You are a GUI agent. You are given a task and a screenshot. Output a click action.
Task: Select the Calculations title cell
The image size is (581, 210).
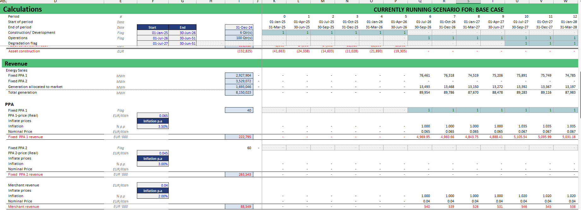point(22,9)
